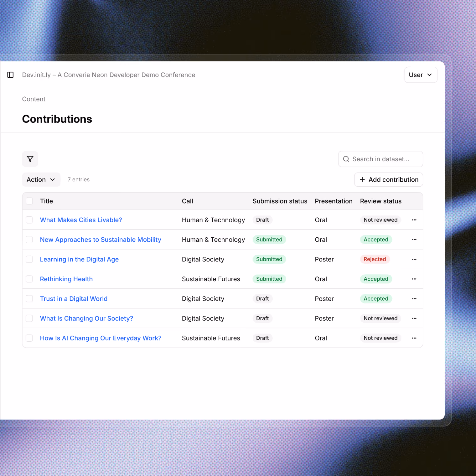
Task: Open row menu for Learning in the Digital Age
Action: tap(414, 259)
